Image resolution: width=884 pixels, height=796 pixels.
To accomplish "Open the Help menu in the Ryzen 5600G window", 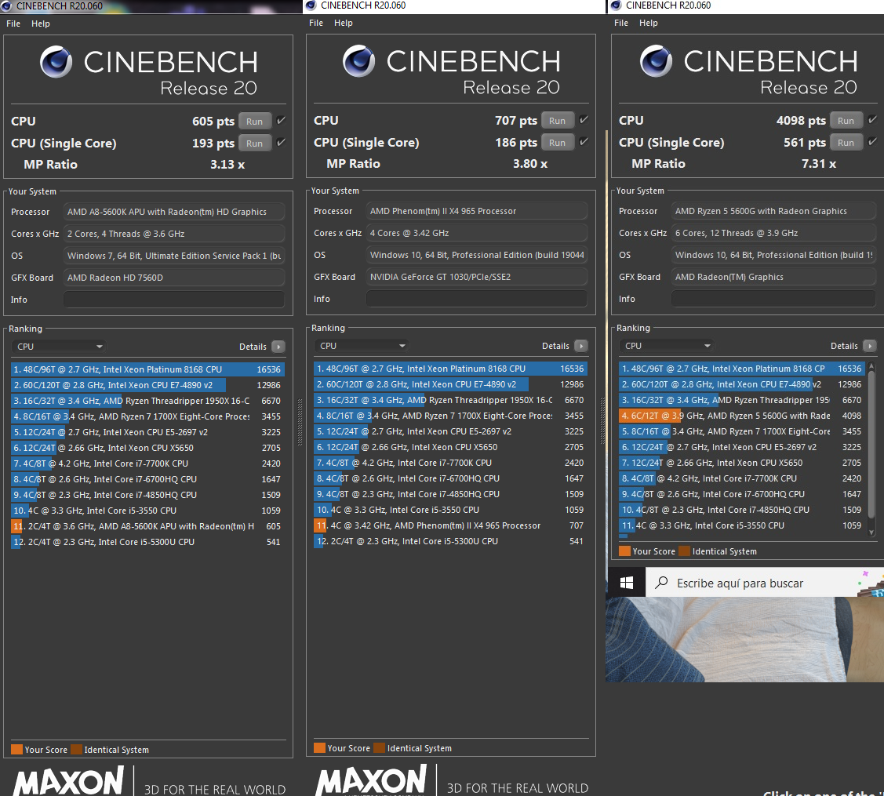I will click(649, 23).
